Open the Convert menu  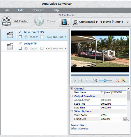click(x=38, y=10)
